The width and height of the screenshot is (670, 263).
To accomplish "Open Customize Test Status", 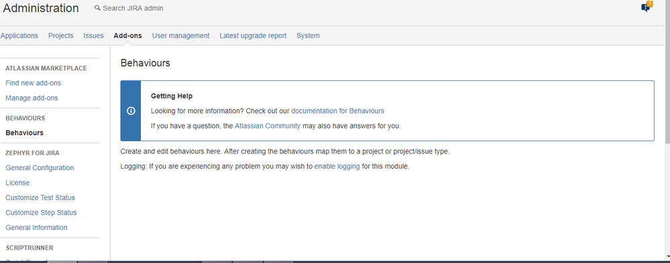I will click(x=40, y=198).
